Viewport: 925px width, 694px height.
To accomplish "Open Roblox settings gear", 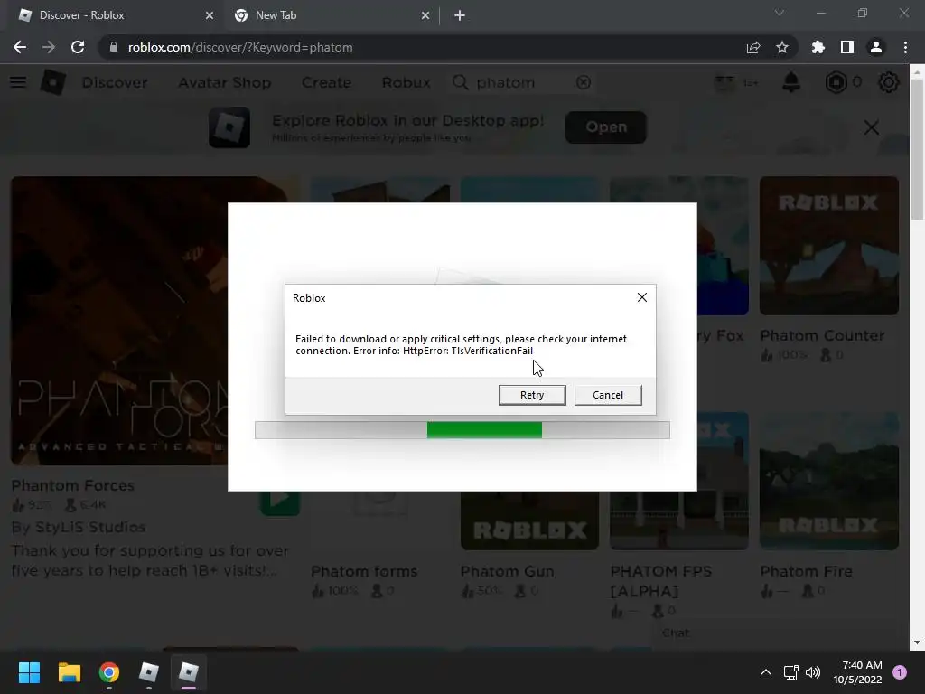I will pyautogui.click(x=888, y=82).
